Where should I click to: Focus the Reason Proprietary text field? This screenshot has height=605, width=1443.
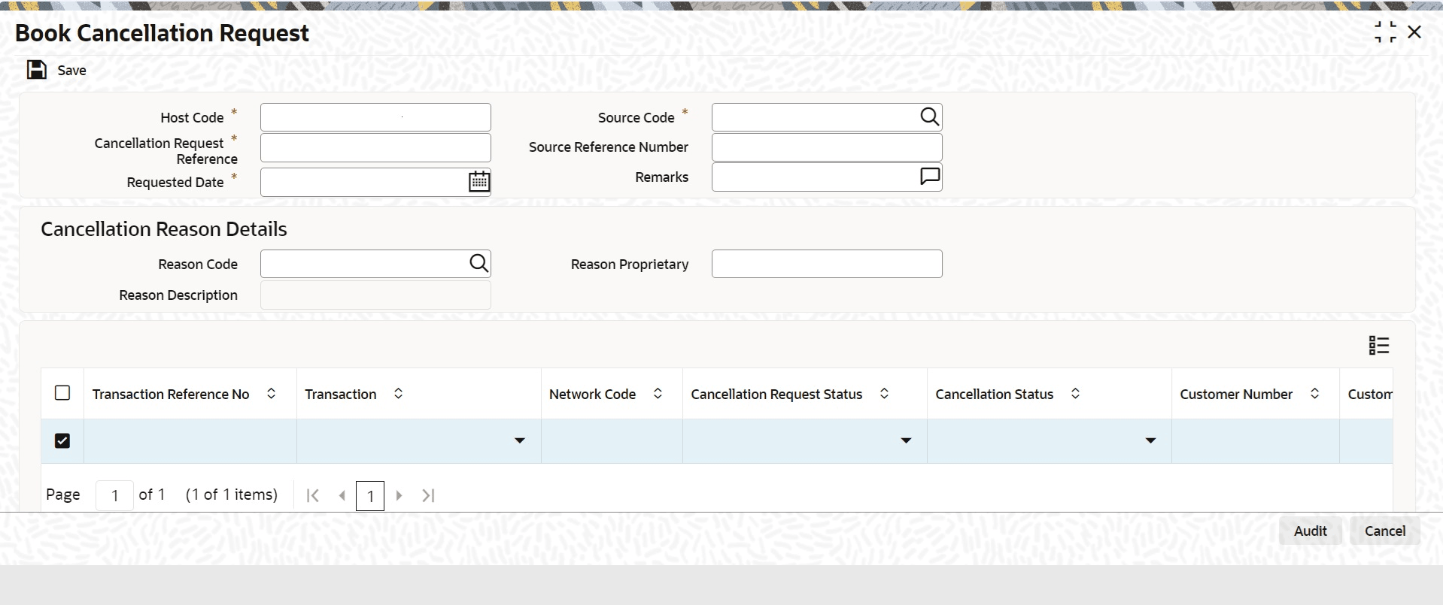click(x=827, y=264)
